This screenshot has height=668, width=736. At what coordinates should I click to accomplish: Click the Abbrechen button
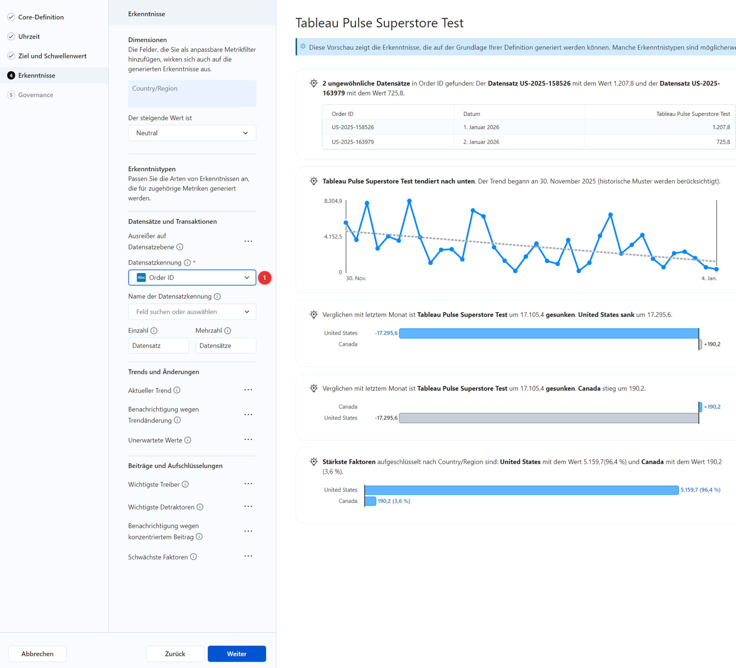point(37,654)
